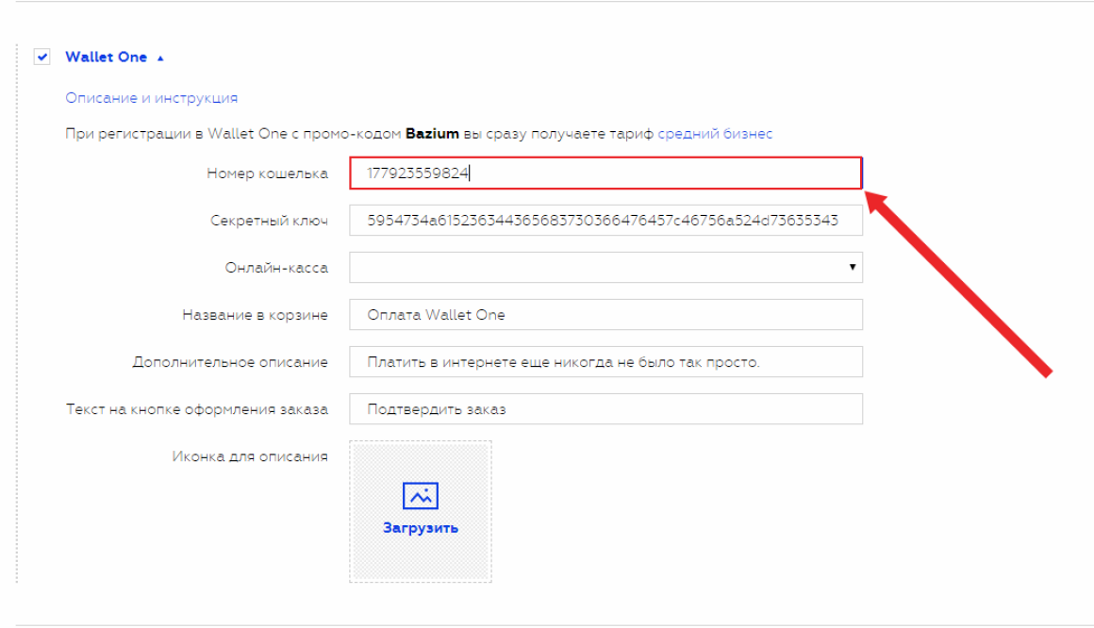This screenshot has width=1094, height=628.
Task: Edit the Текст на кнопке оформления заказа field
Action: pos(605,409)
